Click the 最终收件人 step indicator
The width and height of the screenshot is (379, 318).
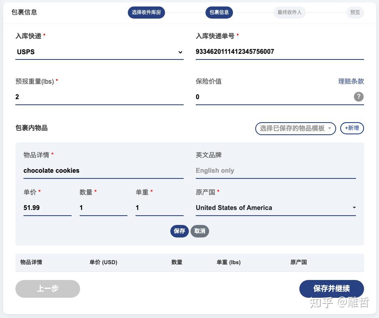point(289,12)
